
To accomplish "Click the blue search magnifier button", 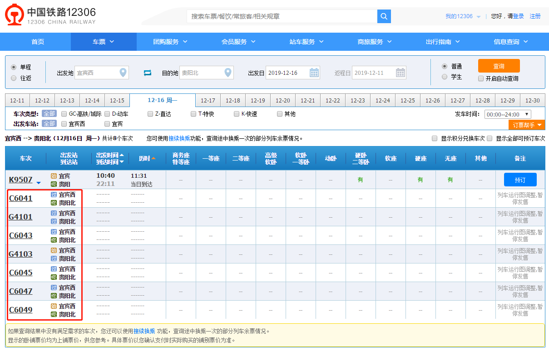I will tap(384, 16).
